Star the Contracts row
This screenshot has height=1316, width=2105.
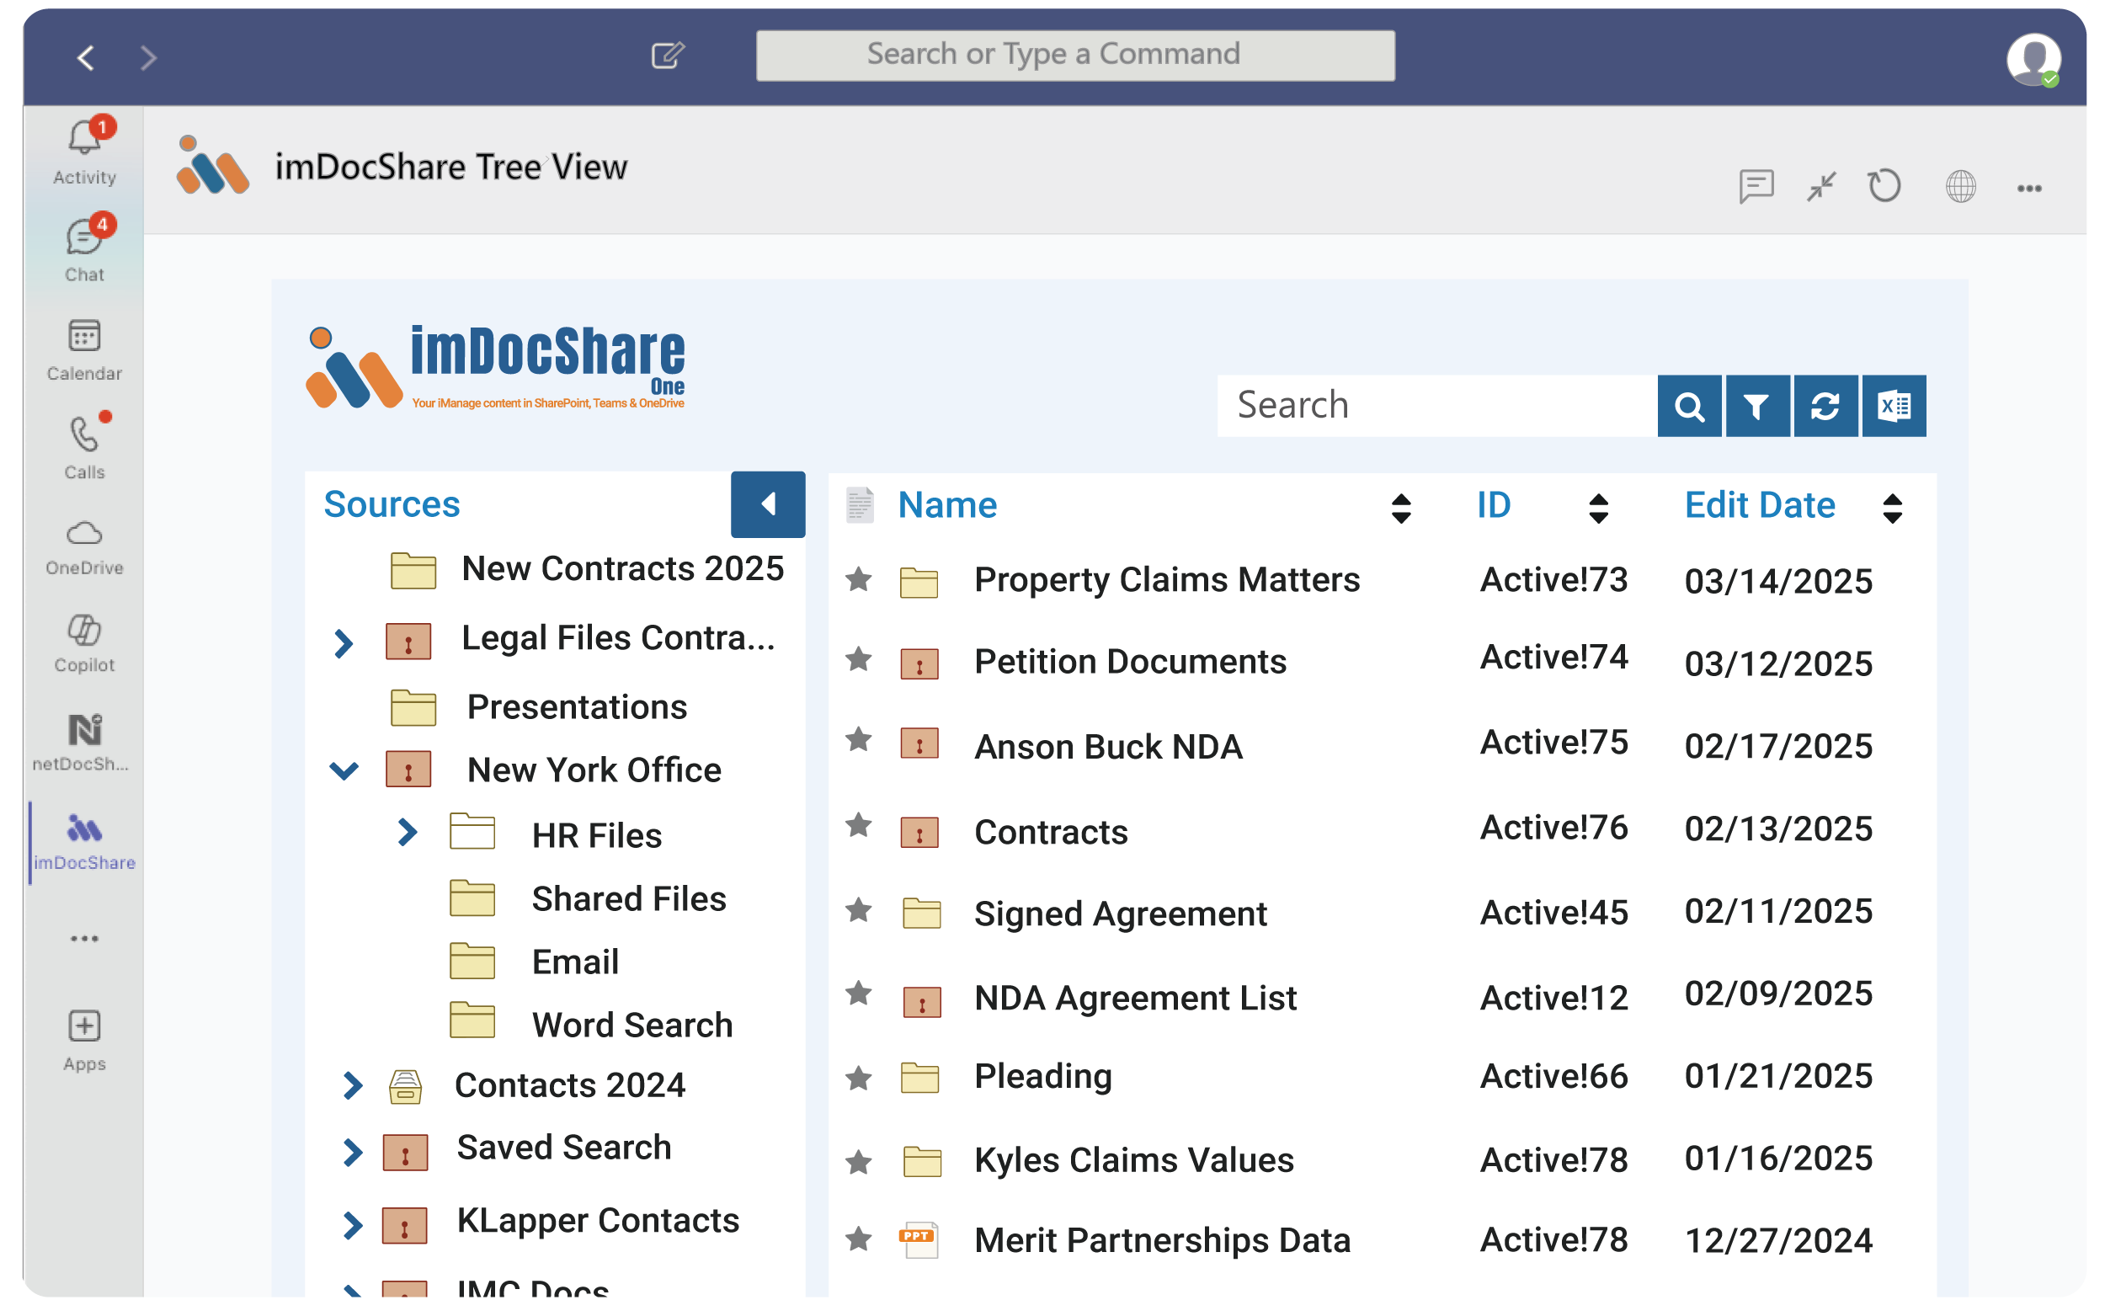[x=859, y=824]
